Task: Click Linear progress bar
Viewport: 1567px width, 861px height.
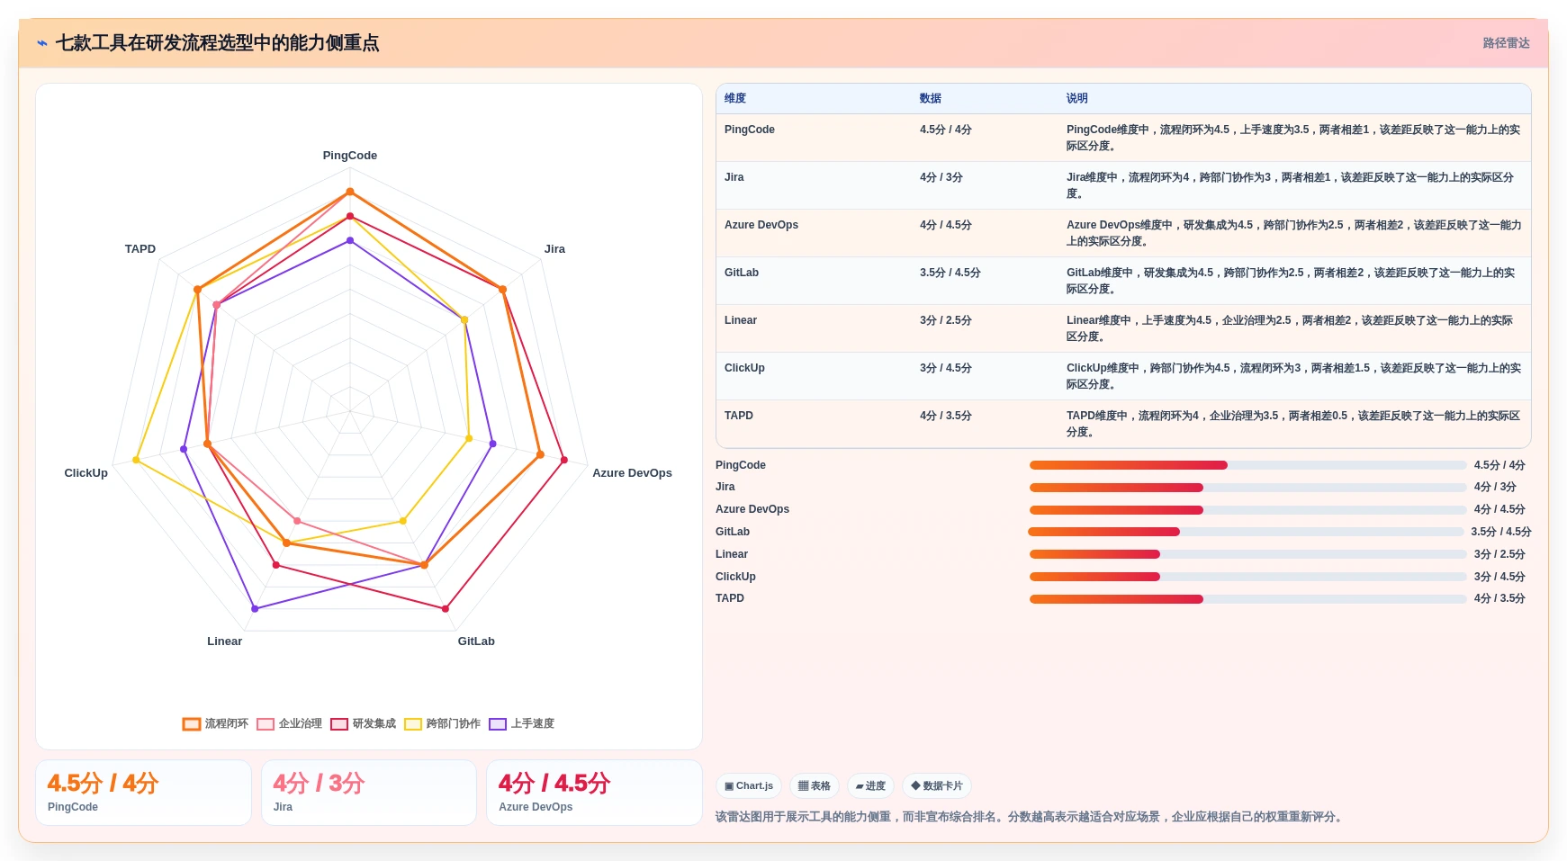Action: pos(1247,554)
